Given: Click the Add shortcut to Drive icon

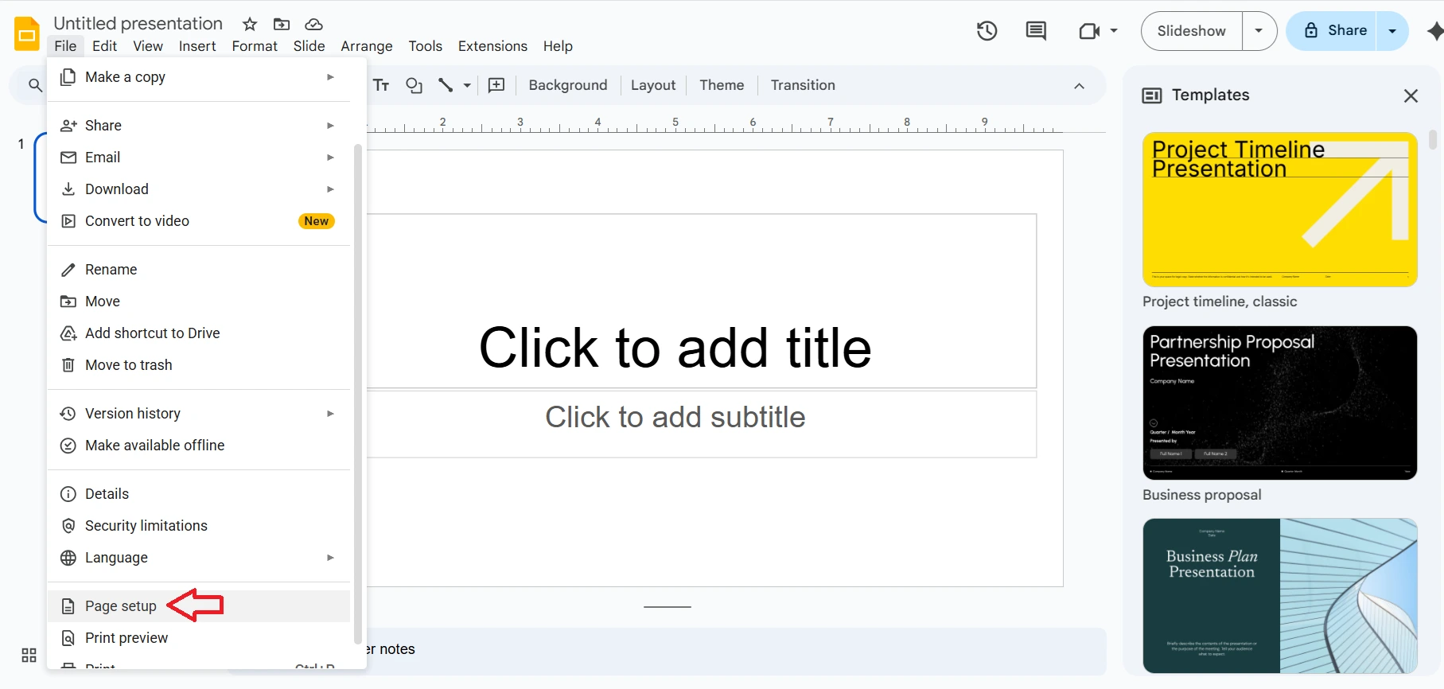Looking at the screenshot, I should 68,333.
